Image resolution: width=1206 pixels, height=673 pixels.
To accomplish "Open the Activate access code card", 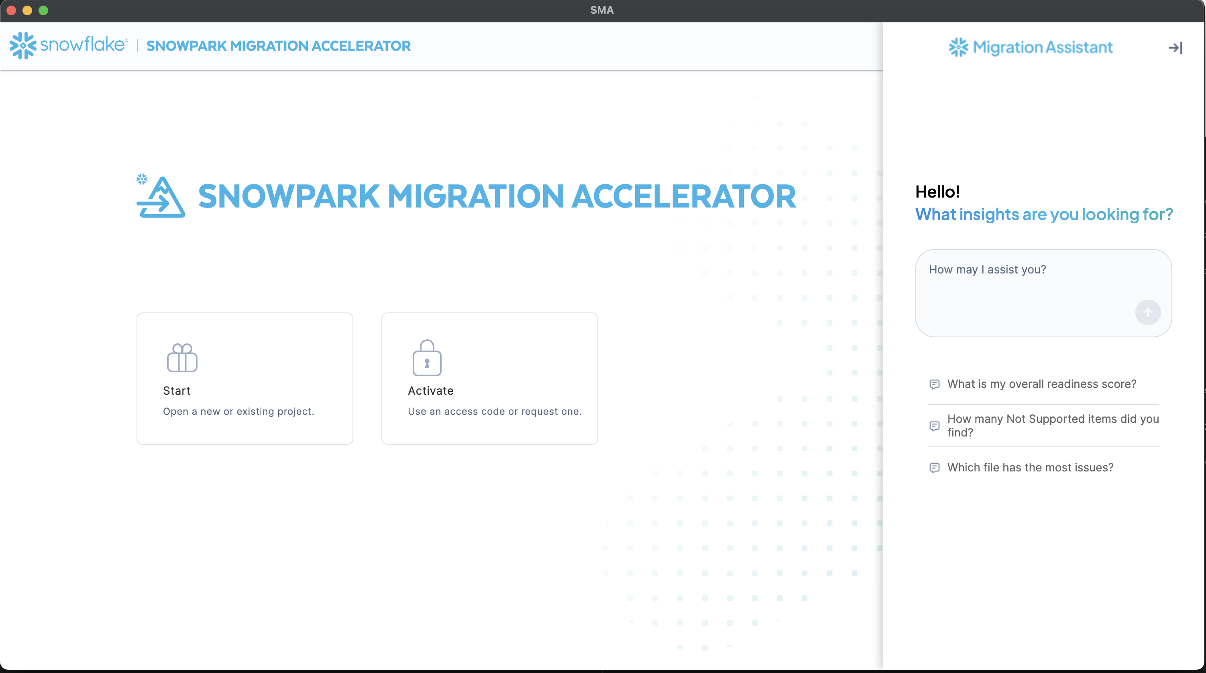I will pos(489,378).
